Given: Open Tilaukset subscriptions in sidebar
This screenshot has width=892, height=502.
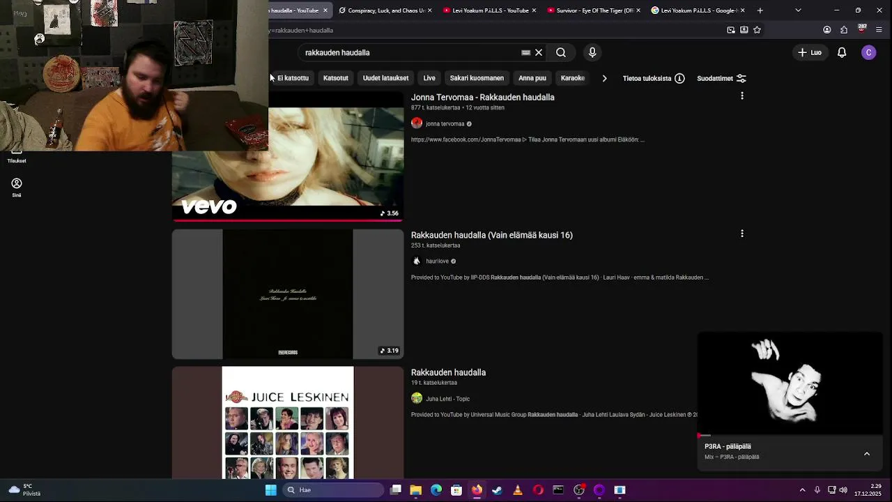Looking at the screenshot, I should (x=17, y=156).
